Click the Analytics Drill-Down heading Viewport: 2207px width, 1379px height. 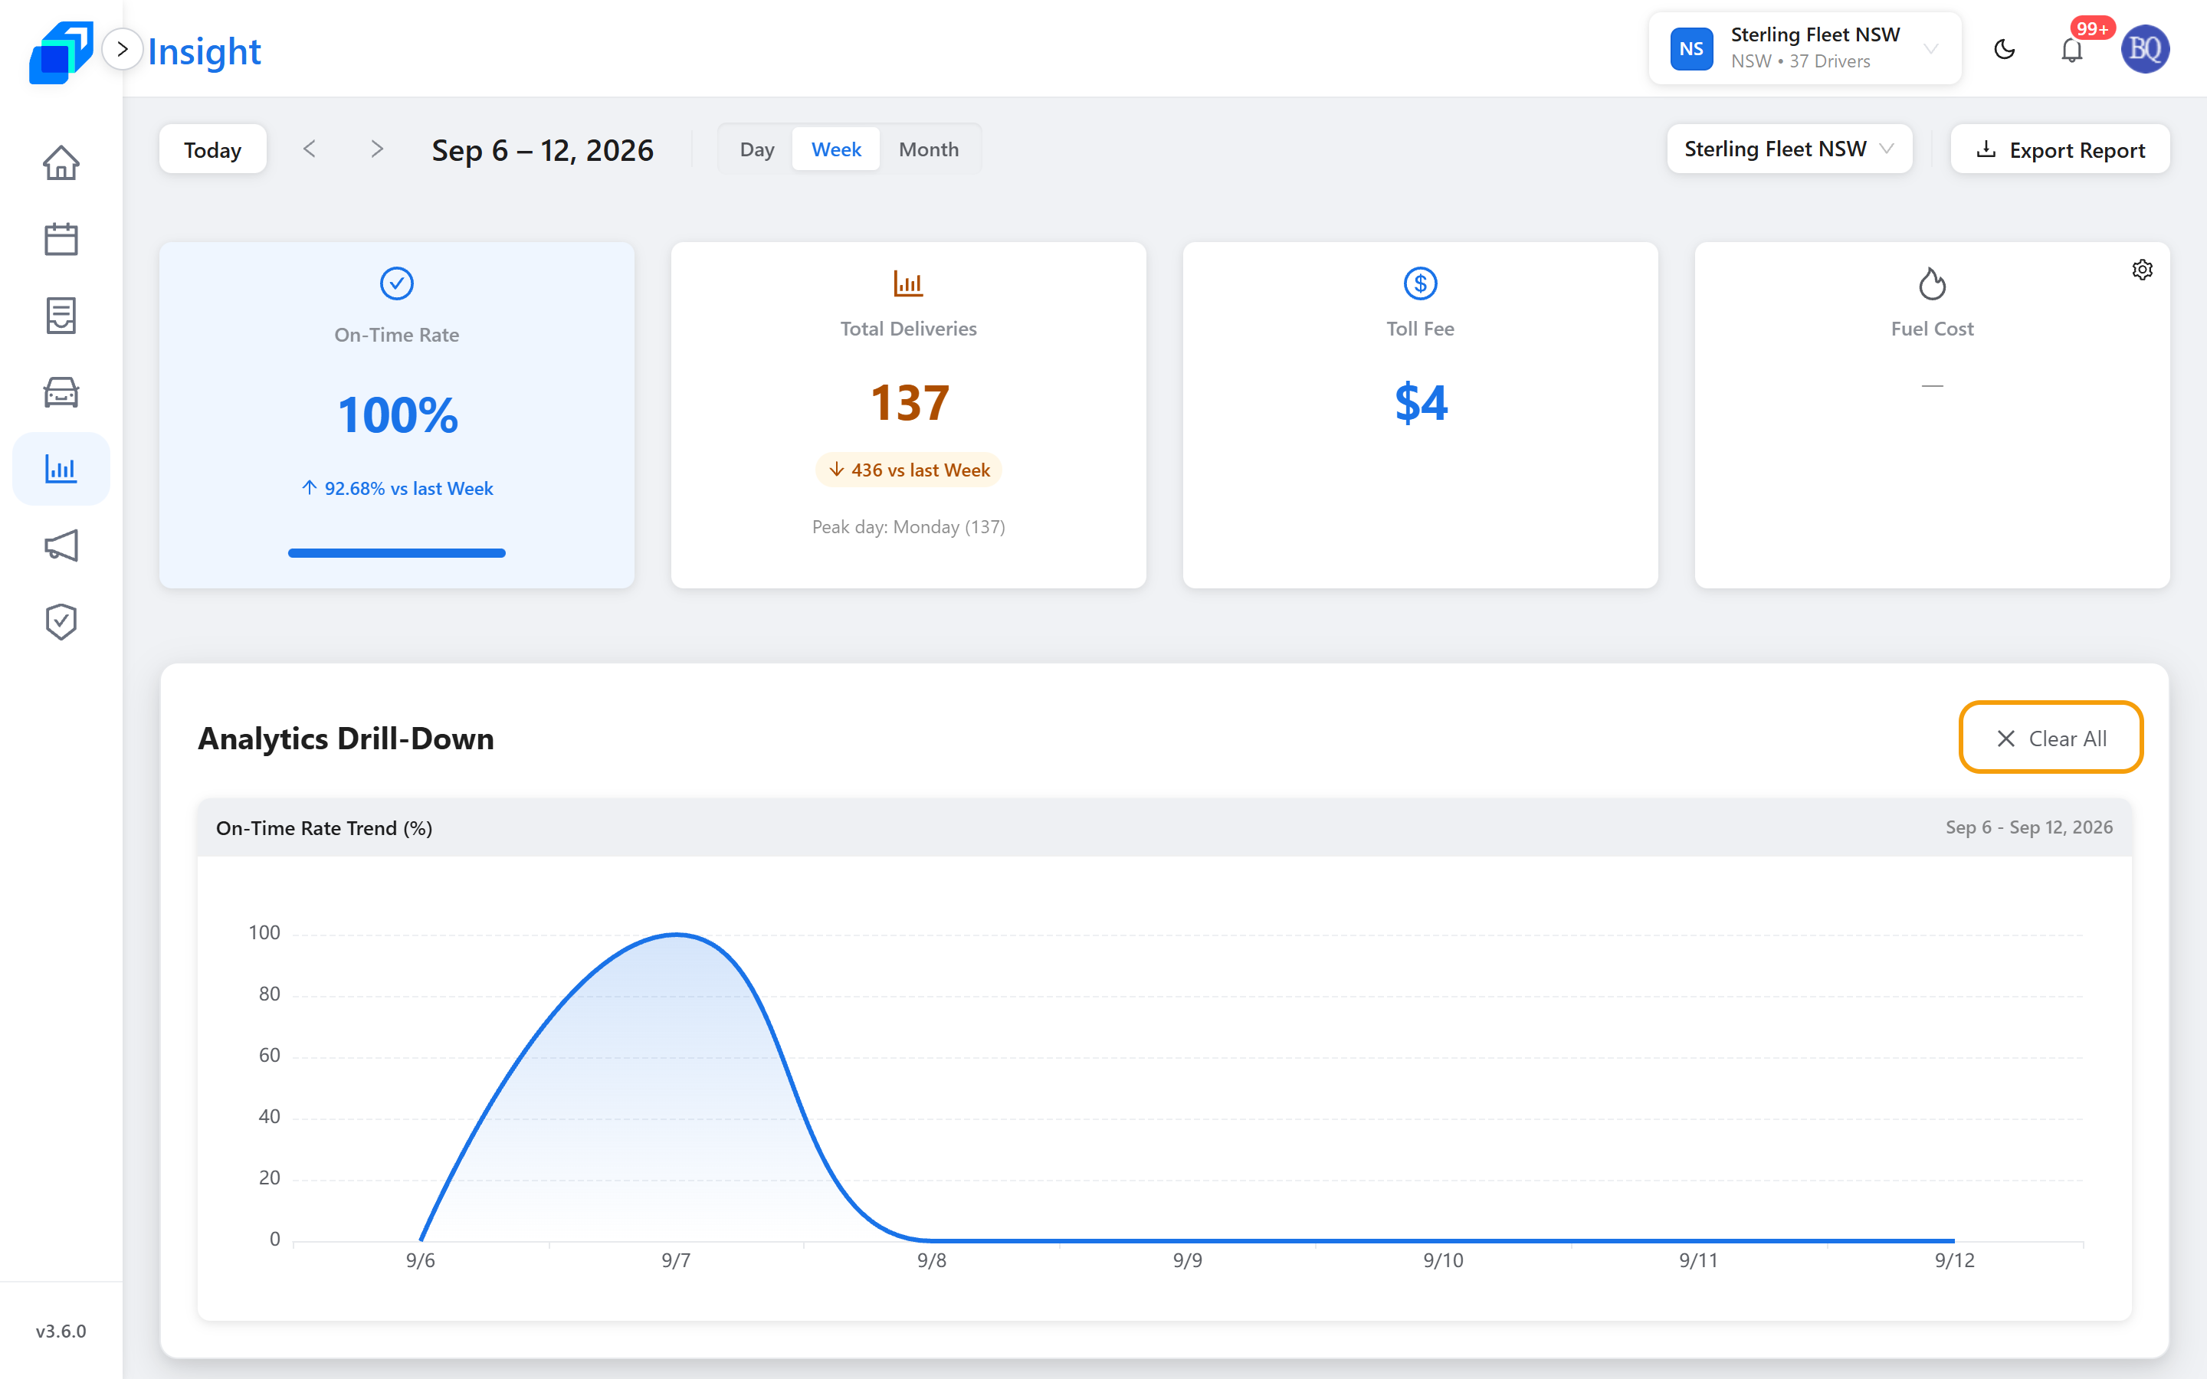(346, 739)
